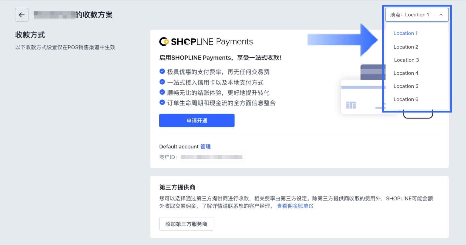466x245 pixels.
Task: Select Location 1 from the list
Action: [405, 33]
